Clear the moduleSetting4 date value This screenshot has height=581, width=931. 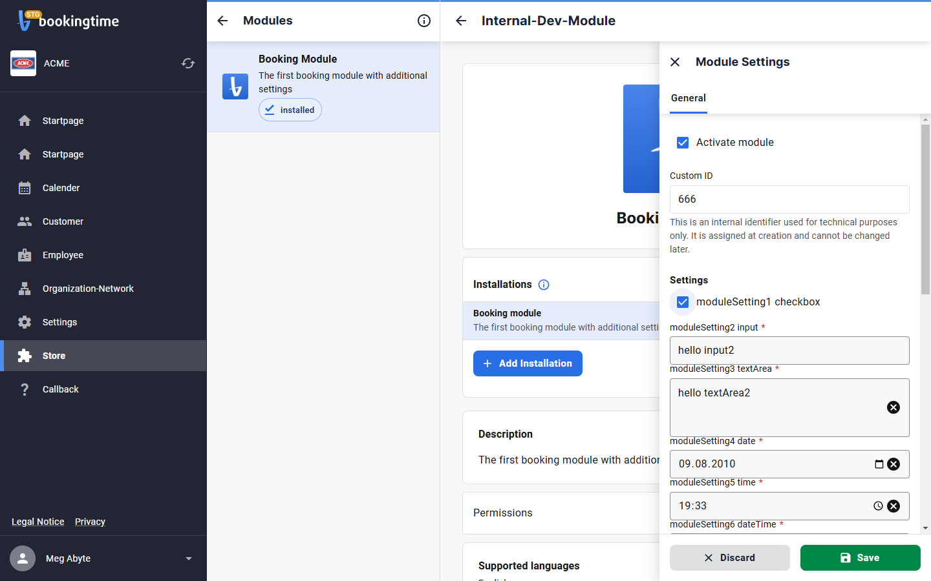pos(894,464)
